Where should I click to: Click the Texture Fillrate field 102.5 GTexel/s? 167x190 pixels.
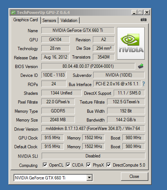[x=126, y=102]
